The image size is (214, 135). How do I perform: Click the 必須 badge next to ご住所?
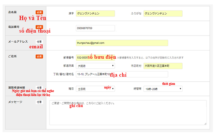point(39,57)
